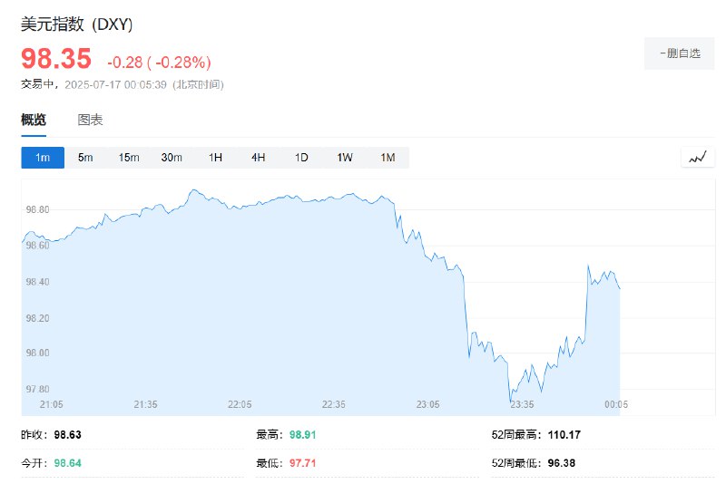Click the chart low point near 23:35
The width and height of the screenshot is (726, 484).
click(510, 402)
